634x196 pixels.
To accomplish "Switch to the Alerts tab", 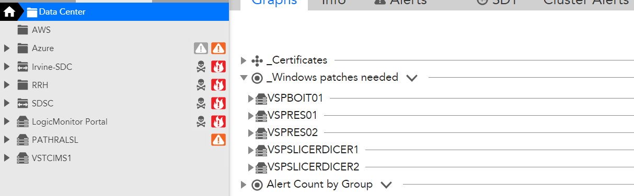I will [x=401, y=3].
